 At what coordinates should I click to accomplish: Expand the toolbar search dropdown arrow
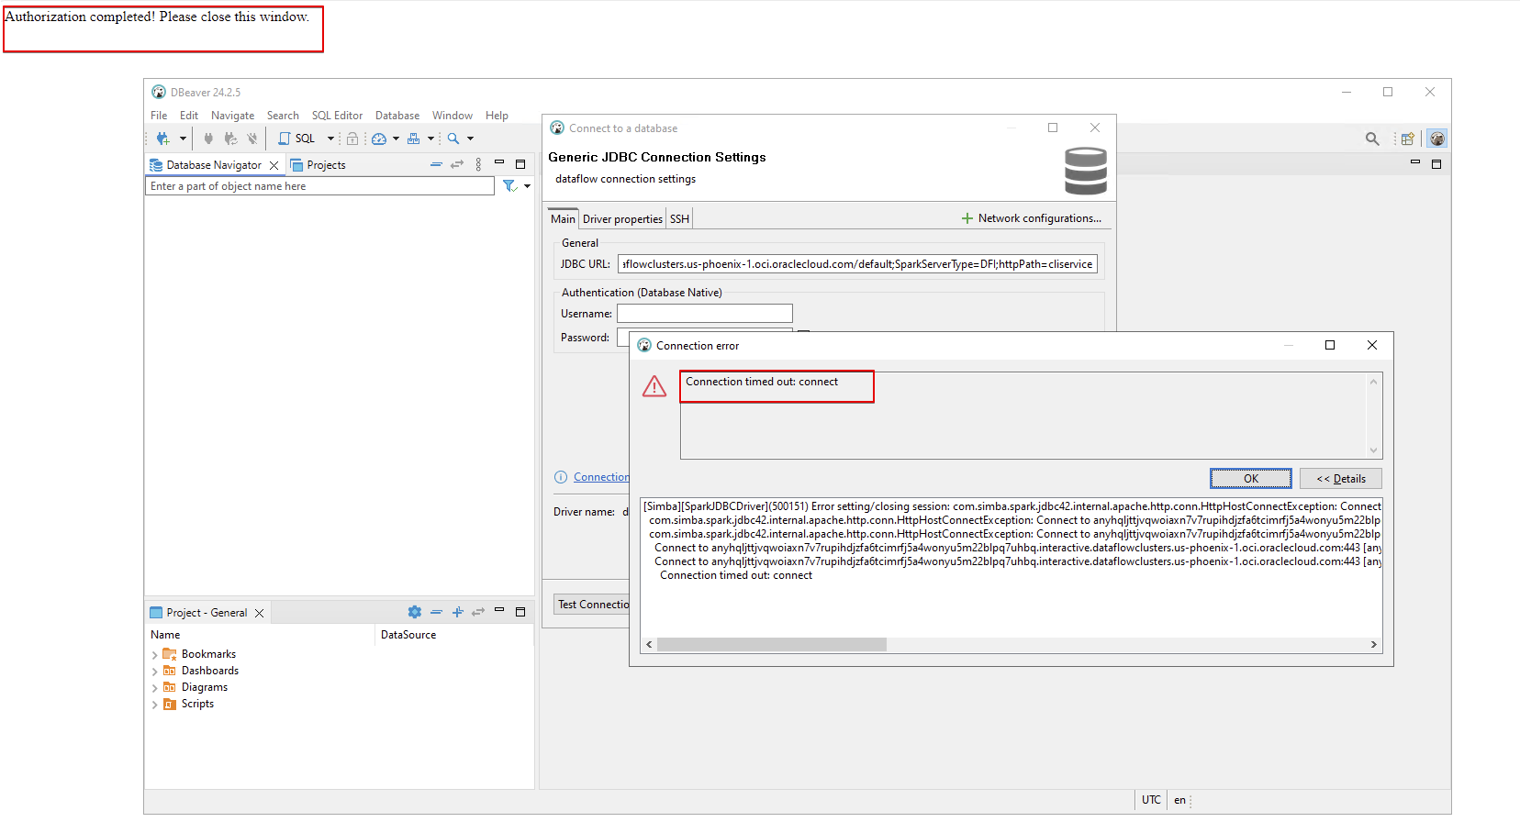coord(470,139)
